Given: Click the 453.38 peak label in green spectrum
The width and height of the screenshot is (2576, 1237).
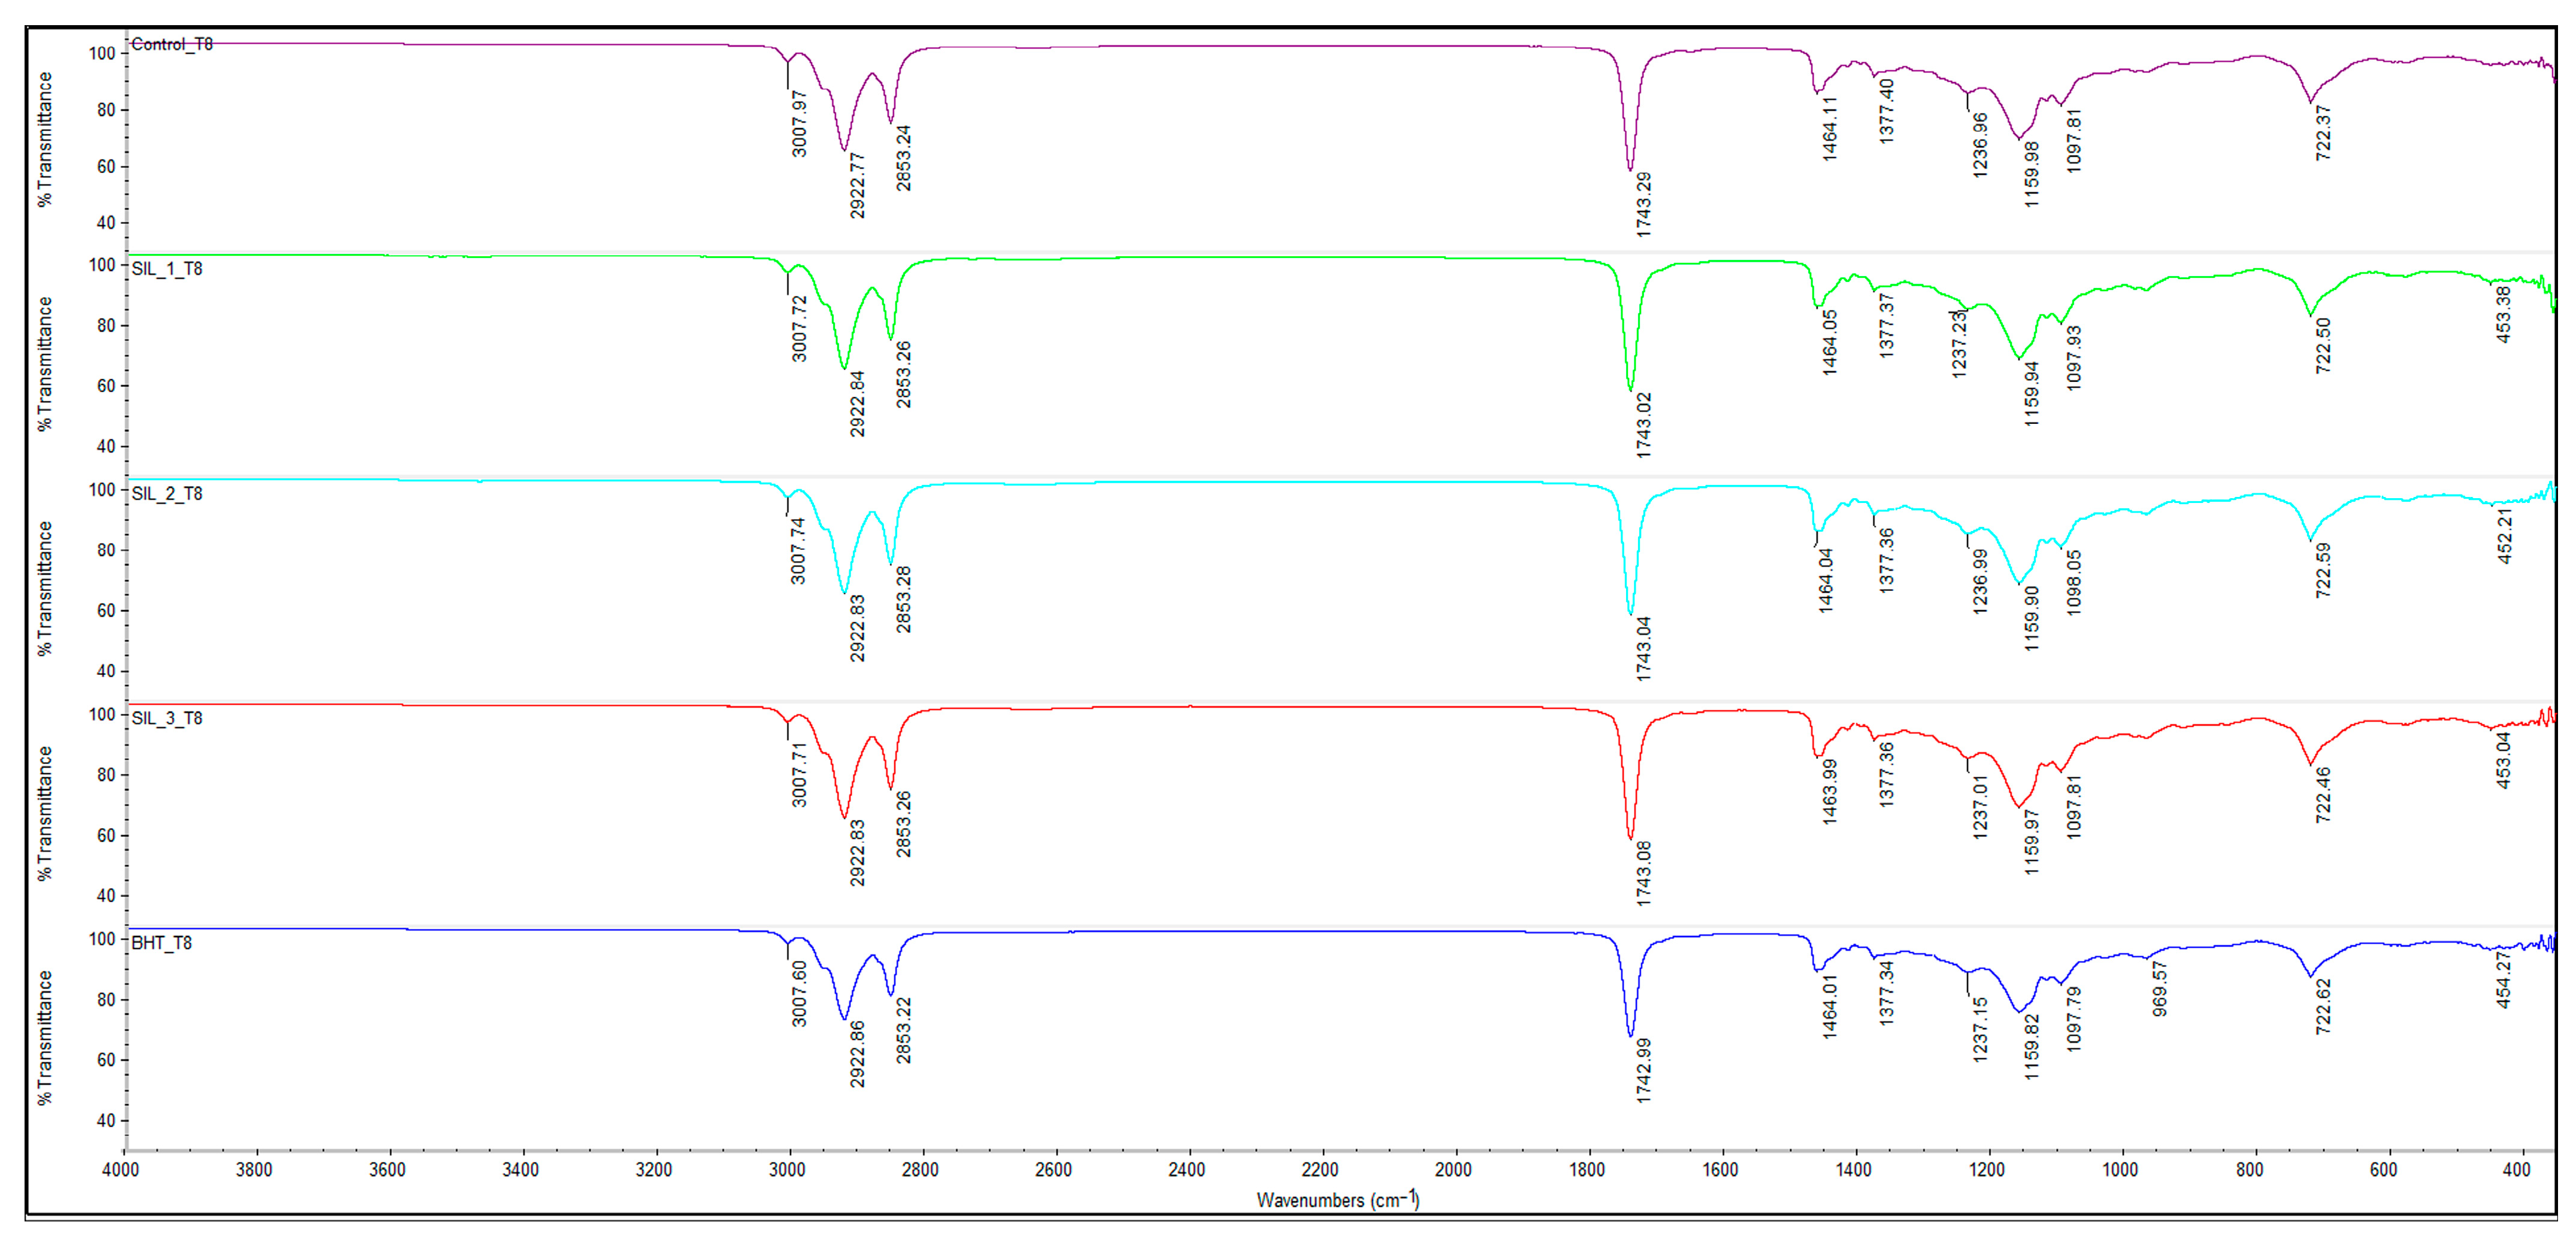Looking at the screenshot, I should coord(2503,314).
